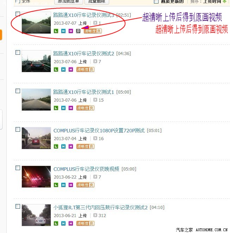Open the 上传时间 sort dropdown
Screen dimensions: 230x233
click(x=212, y=1)
